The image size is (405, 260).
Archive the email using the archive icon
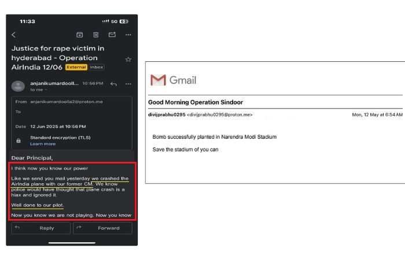pos(80,35)
